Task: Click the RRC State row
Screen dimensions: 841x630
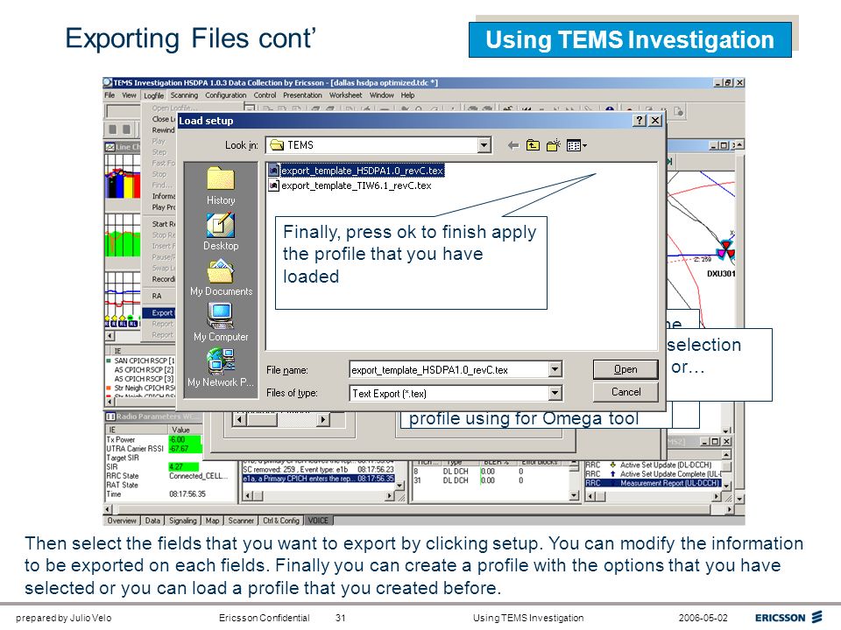Action: pyautogui.click(x=166, y=476)
